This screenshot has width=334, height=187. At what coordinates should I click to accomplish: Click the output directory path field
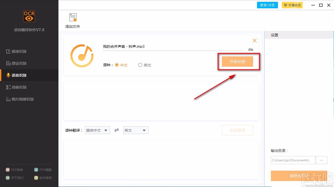click(x=293, y=160)
